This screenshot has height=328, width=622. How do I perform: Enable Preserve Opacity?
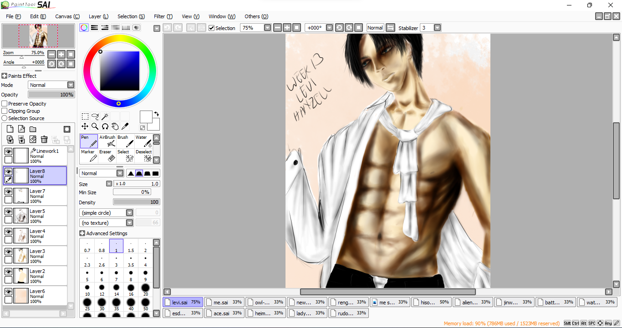(x=5, y=104)
